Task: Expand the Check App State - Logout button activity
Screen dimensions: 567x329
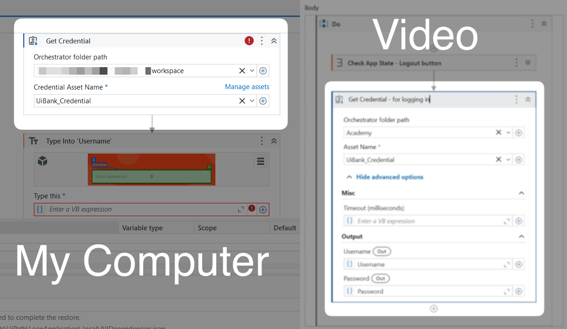Action: point(528,63)
